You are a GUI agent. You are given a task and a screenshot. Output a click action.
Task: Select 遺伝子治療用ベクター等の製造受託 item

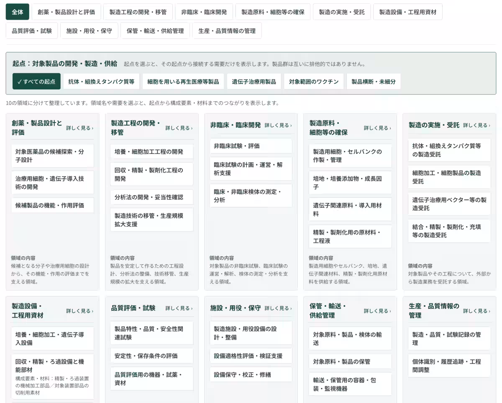(450, 204)
